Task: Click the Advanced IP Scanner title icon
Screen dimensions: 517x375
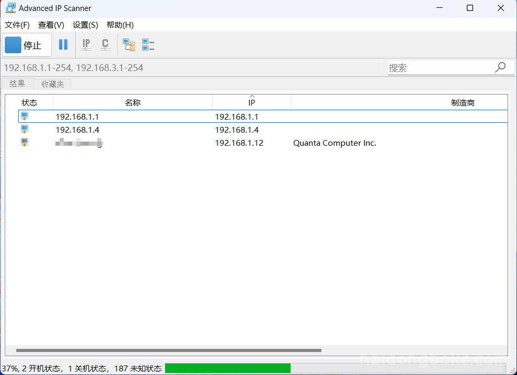Action: coord(10,8)
